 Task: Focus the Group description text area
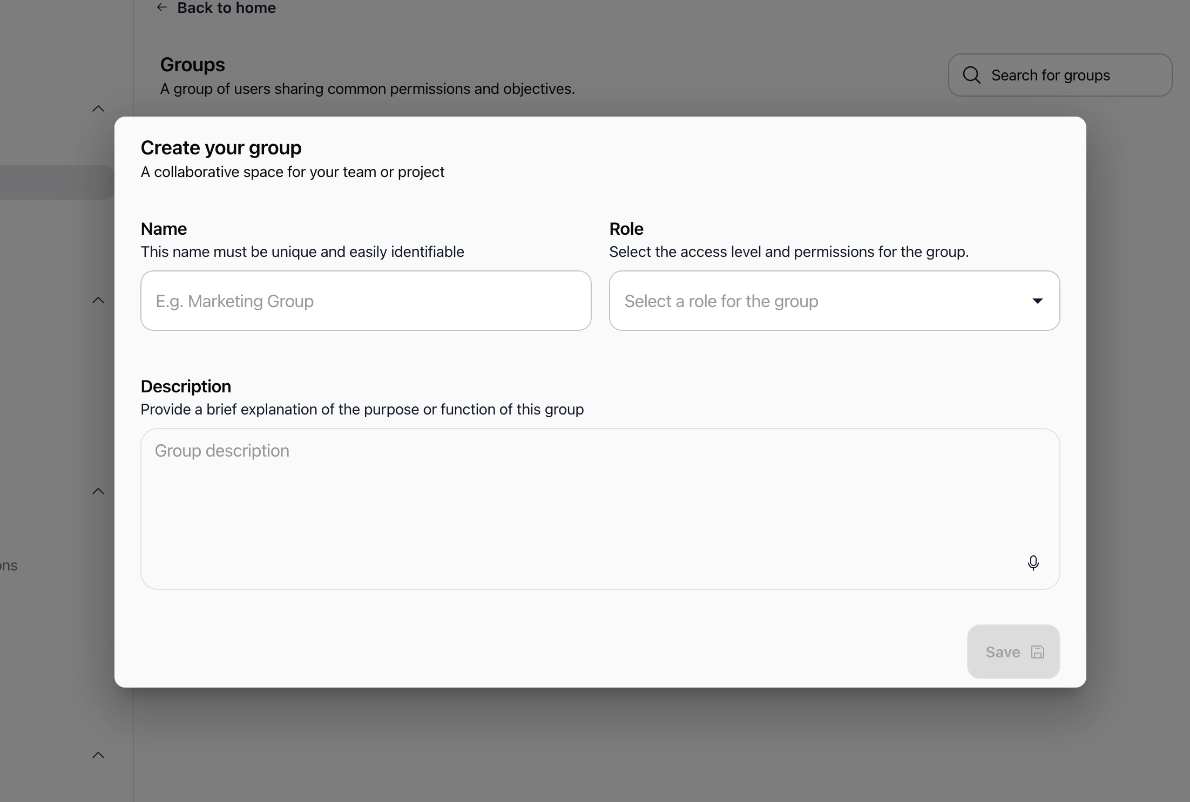600,509
